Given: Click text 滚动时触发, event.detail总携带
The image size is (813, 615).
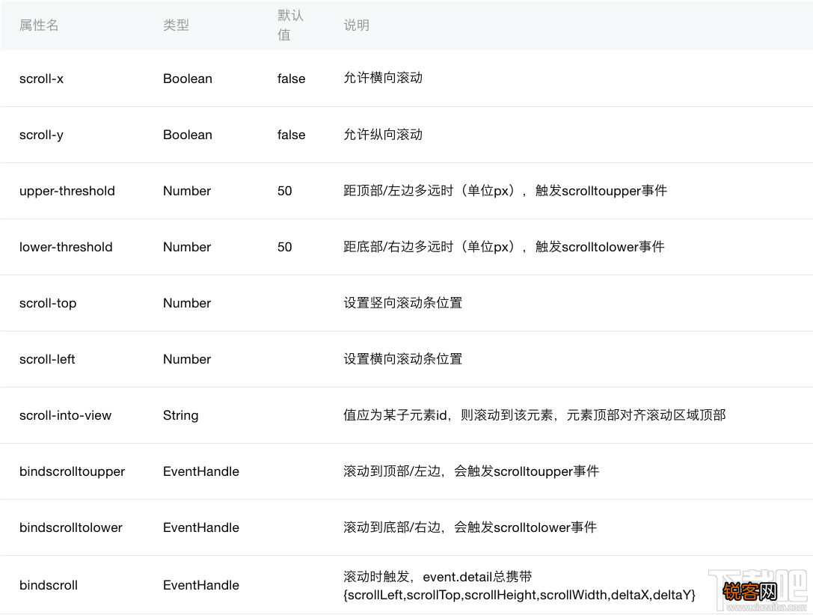Looking at the screenshot, I should pyautogui.click(x=438, y=577).
